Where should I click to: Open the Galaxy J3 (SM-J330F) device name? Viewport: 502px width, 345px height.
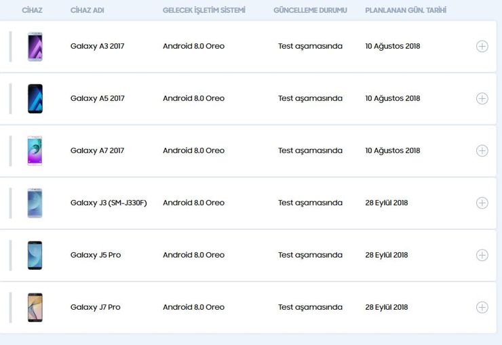(x=109, y=203)
